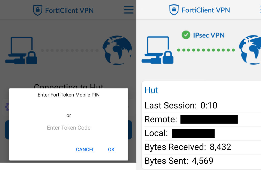
Task: Click the green checkmark beside IPsec VPN
Action: (x=186, y=35)
